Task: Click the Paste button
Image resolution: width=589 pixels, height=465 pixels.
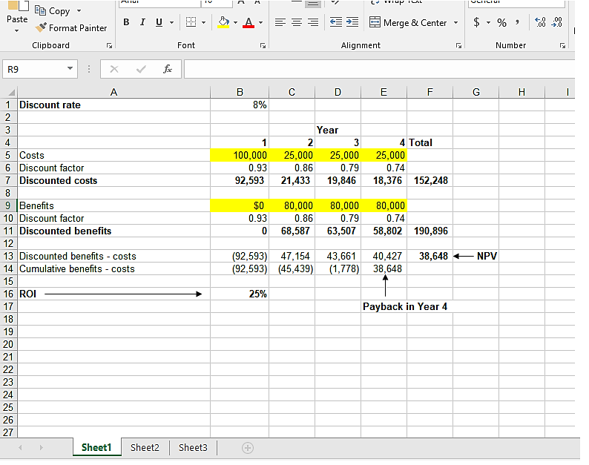Action: click(17, 12)
